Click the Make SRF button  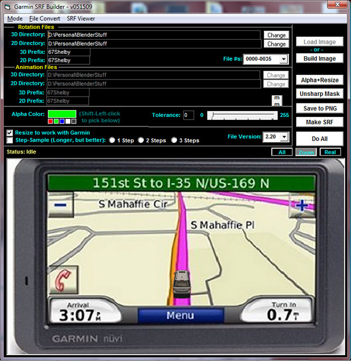pyautogui.click(x=319, y=122)
